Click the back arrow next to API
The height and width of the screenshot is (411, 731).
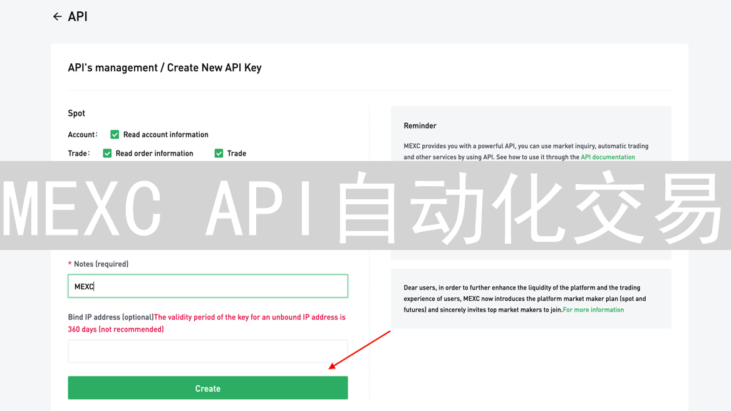pyautogui.click(x=58, y=17)
